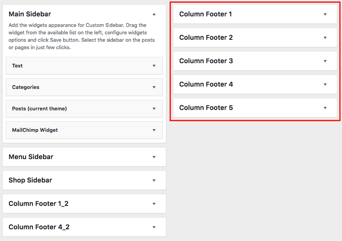Open Column Footer 1_2 arrow

point(154,204)
